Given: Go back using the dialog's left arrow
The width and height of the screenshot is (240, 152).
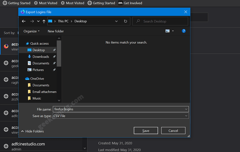Looking at the screenshot, I should (x=24, y=21).
